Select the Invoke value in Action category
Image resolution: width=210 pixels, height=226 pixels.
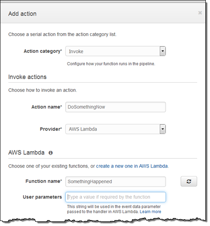point(76,51)
